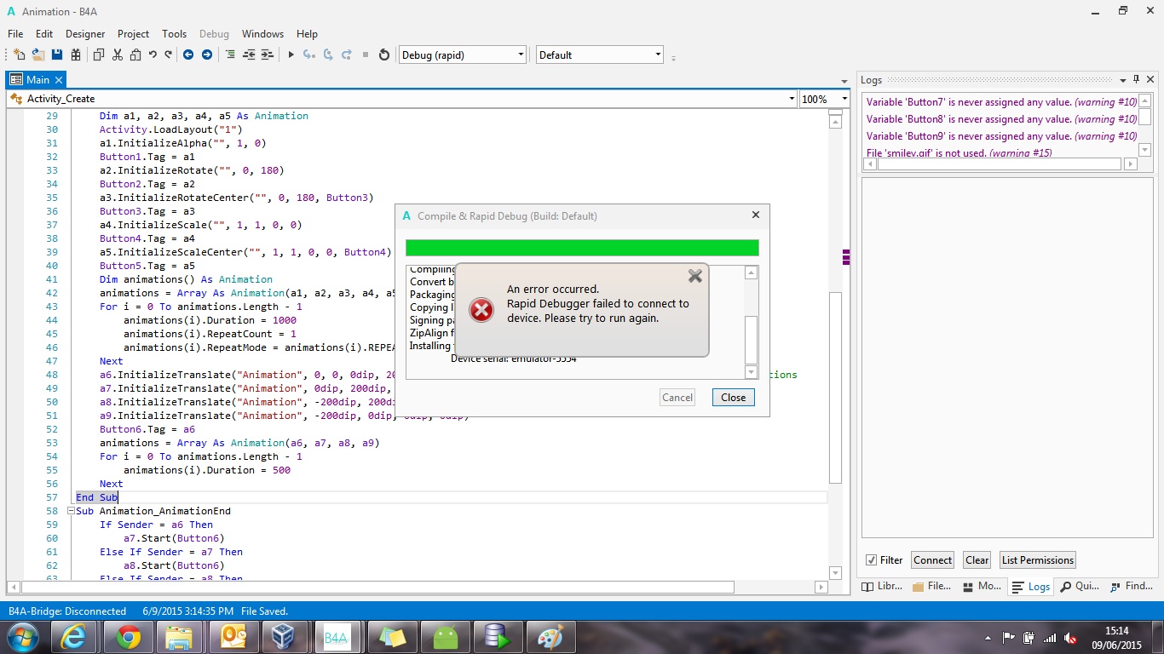Close the Main code tab

pyautogui.click(x=59, y=79)
